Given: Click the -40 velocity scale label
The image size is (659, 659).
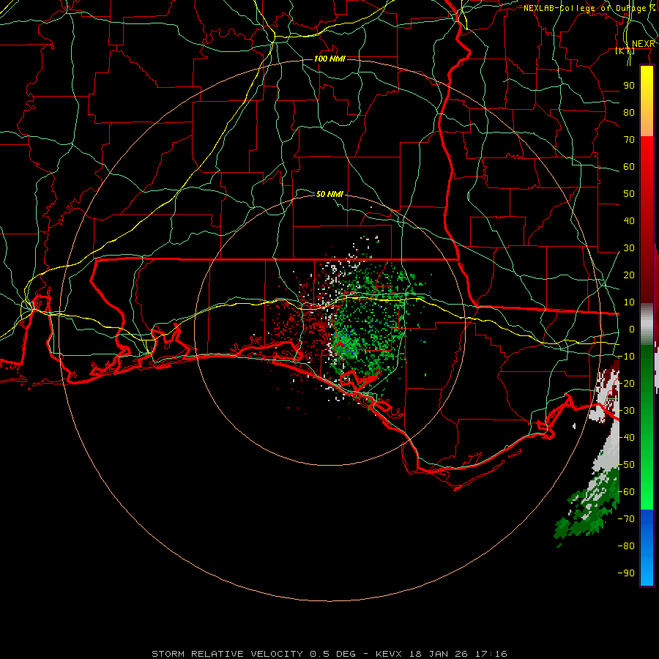Looking at the screenshot, I should pos(626,438).
